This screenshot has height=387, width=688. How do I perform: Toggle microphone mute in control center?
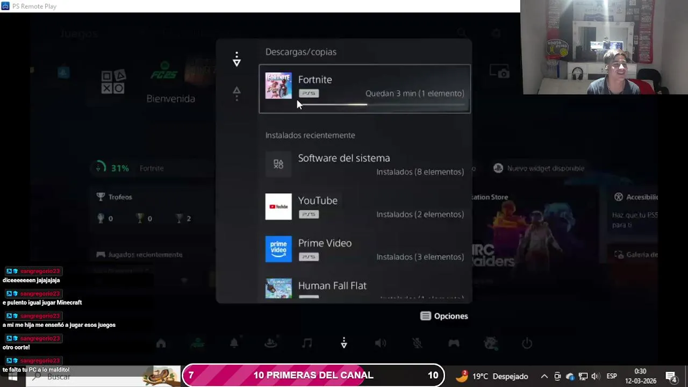417,343
